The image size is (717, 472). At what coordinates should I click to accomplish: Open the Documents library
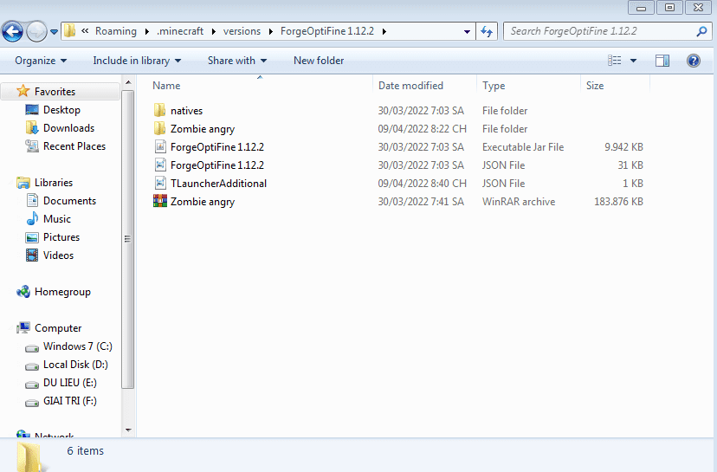click(69, 201)
